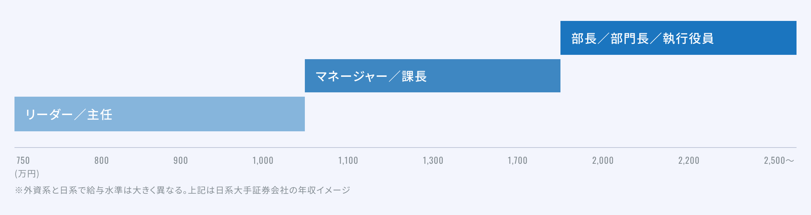811x215 pixels.
Task: Select the 1,700 axis label
Action: [x=517, y=161]
